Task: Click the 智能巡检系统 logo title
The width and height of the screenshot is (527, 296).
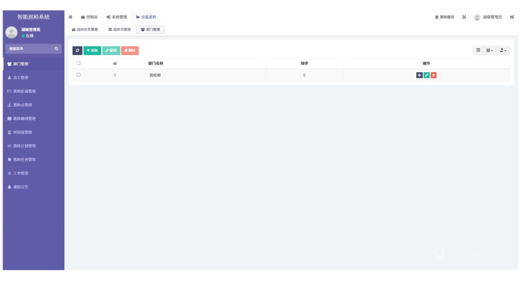Action: [x=34, y=17]
